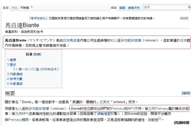Open the 渦輪增壓 link
Viewport: 191px width, 125px height.
(x=104, y=114)
